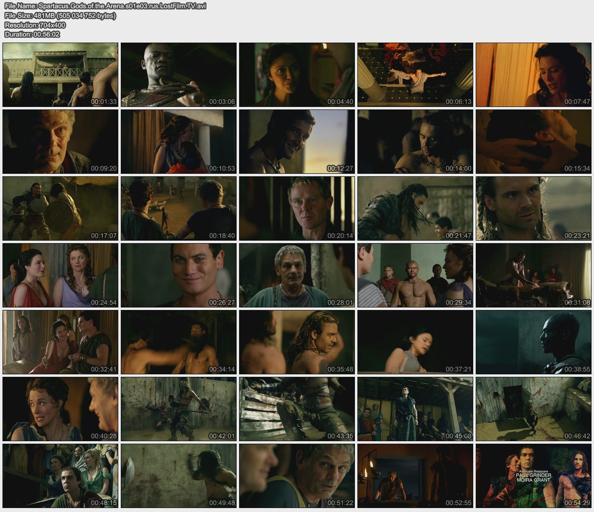The height and width of the screenshot is (512, 594).
Task: Click the crowd frame at 00:48:15
Action: [60, 476]
